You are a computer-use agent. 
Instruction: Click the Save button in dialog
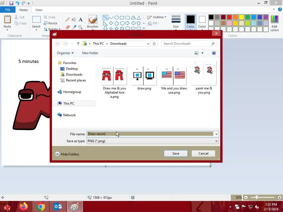coord(175,153)
